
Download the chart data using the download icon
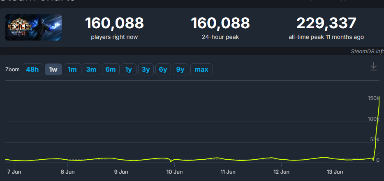tap(373, 67)
